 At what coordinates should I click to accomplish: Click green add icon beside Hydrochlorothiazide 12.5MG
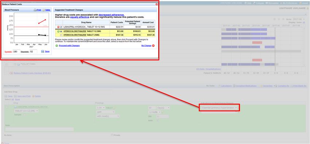click(58, 31)
